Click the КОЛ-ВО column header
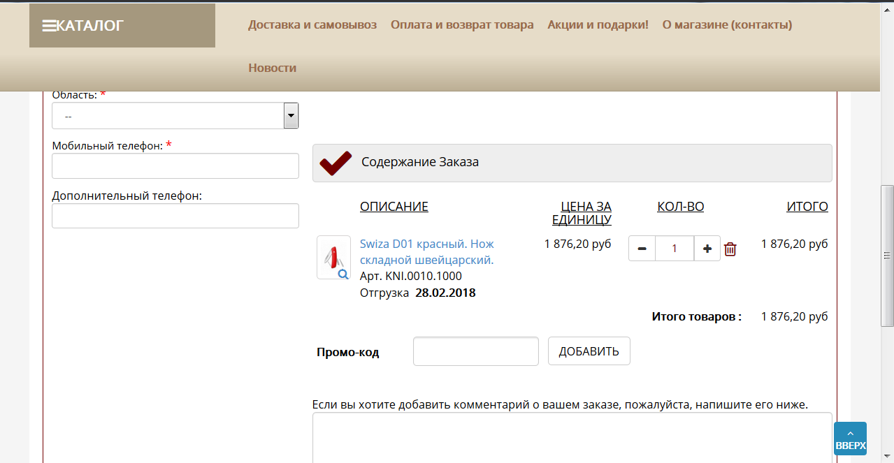 point(681,207)
